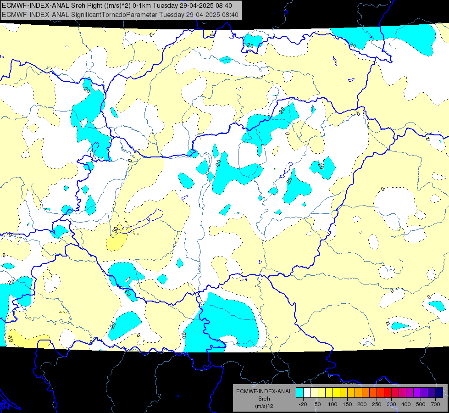Click the legend label '500'
The image size is (449, 413).
[421, 404]
